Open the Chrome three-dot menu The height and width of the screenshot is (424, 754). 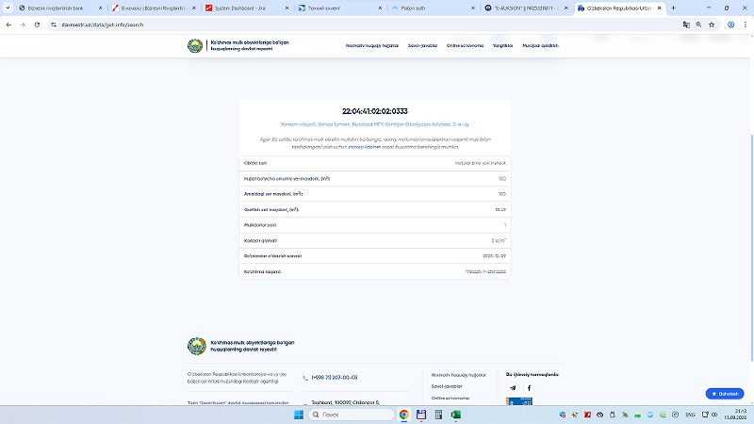(745, 24)
